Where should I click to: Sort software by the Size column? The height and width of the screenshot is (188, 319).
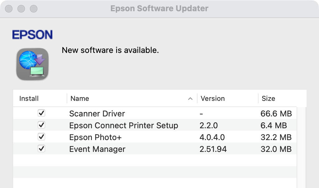click(269, 99)
